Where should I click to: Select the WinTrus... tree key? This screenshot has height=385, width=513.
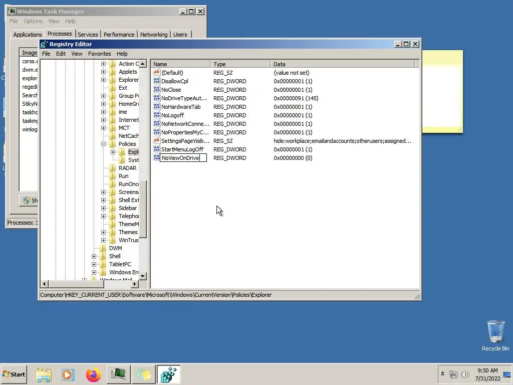pyautogui.click(x=129, y=240)
